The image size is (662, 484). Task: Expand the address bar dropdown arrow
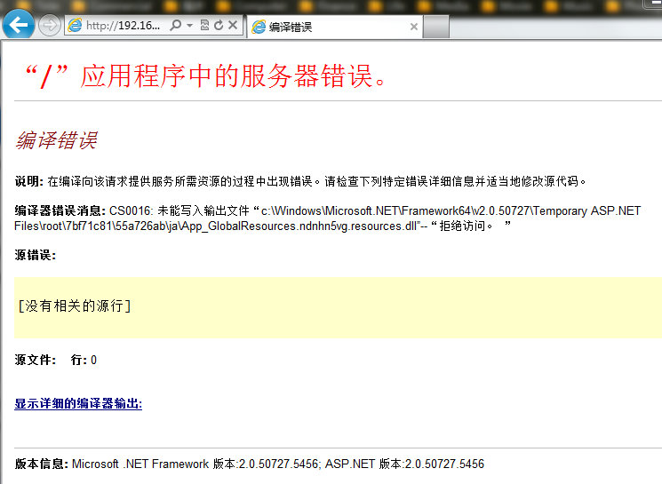point(190,26)
